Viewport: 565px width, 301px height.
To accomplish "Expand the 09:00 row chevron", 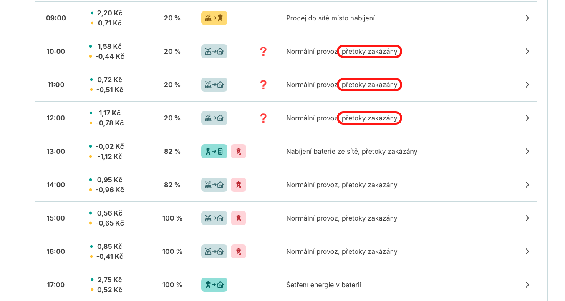I will coord(527,18).
